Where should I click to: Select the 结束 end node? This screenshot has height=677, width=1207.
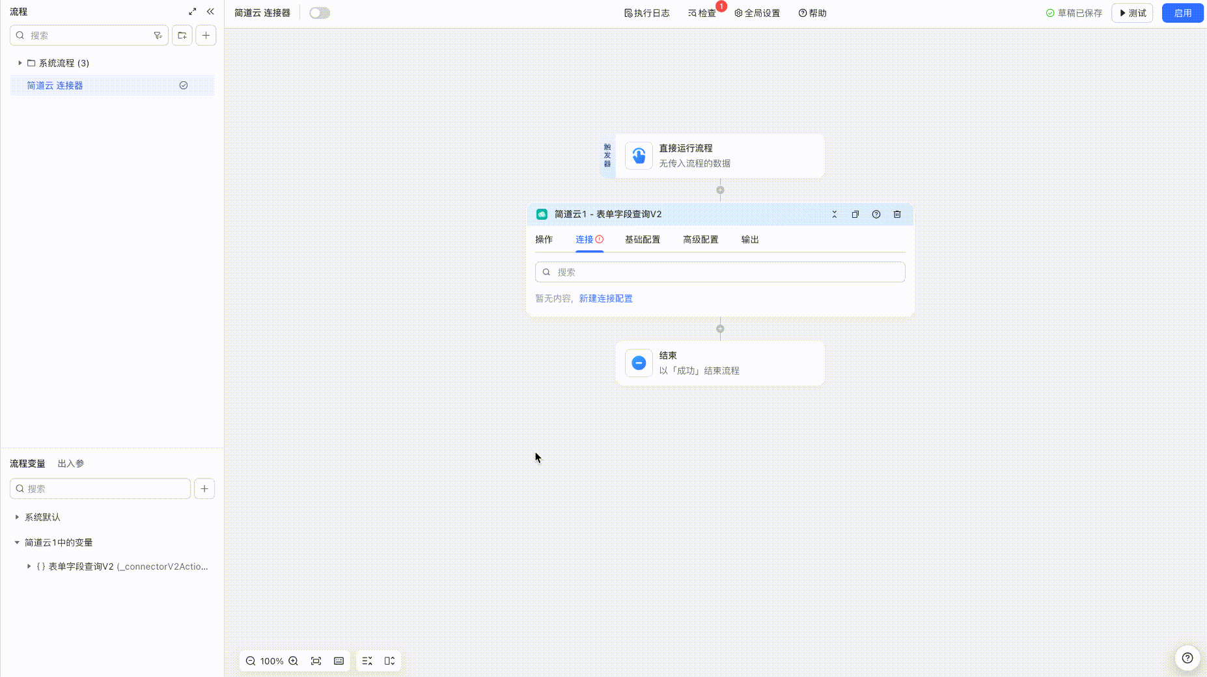tap(720, 363)
